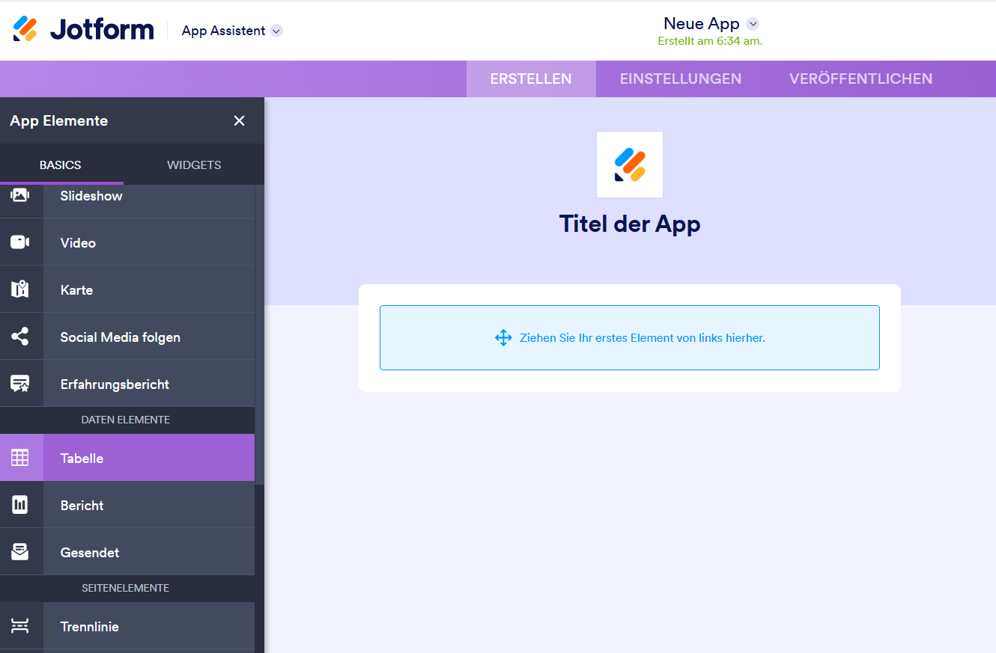Click the Titel der App text

(x=629, y=223)
